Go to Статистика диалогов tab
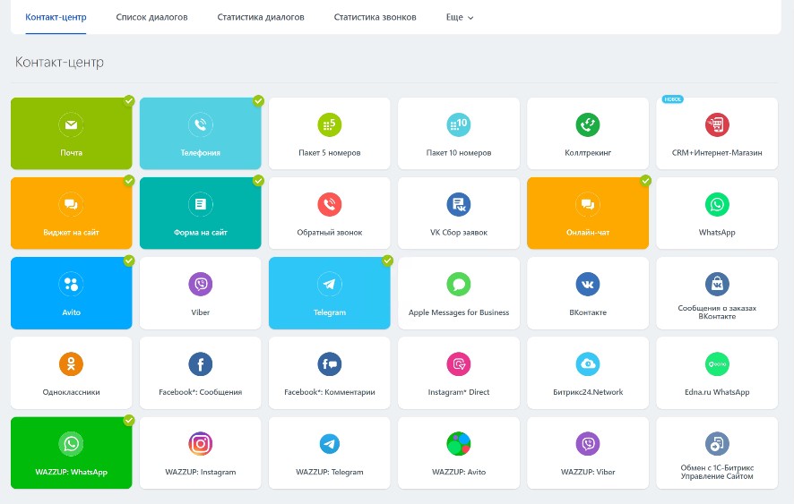 (x=261, y=17)
